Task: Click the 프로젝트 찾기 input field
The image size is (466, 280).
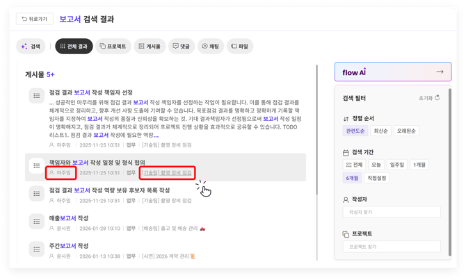Action: [x=392, y=246]
